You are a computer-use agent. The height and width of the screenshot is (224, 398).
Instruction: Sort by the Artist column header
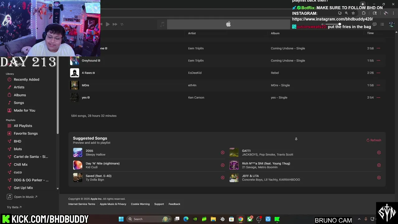(x=192, y=33)
